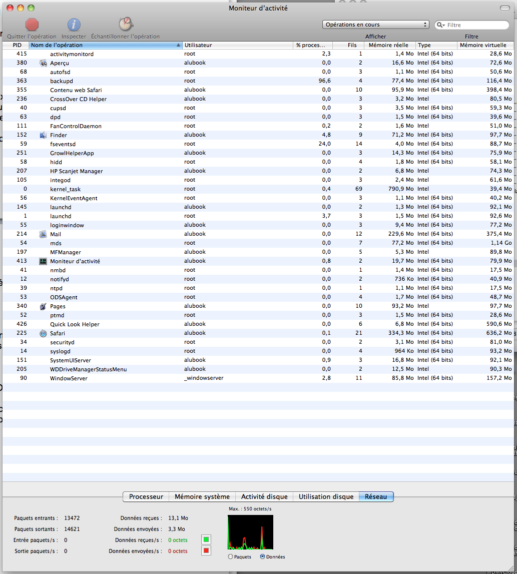This screenshot has height=574, width=517.
Task: Switch to the Processeur tab
Action: (x=146, y=496)
